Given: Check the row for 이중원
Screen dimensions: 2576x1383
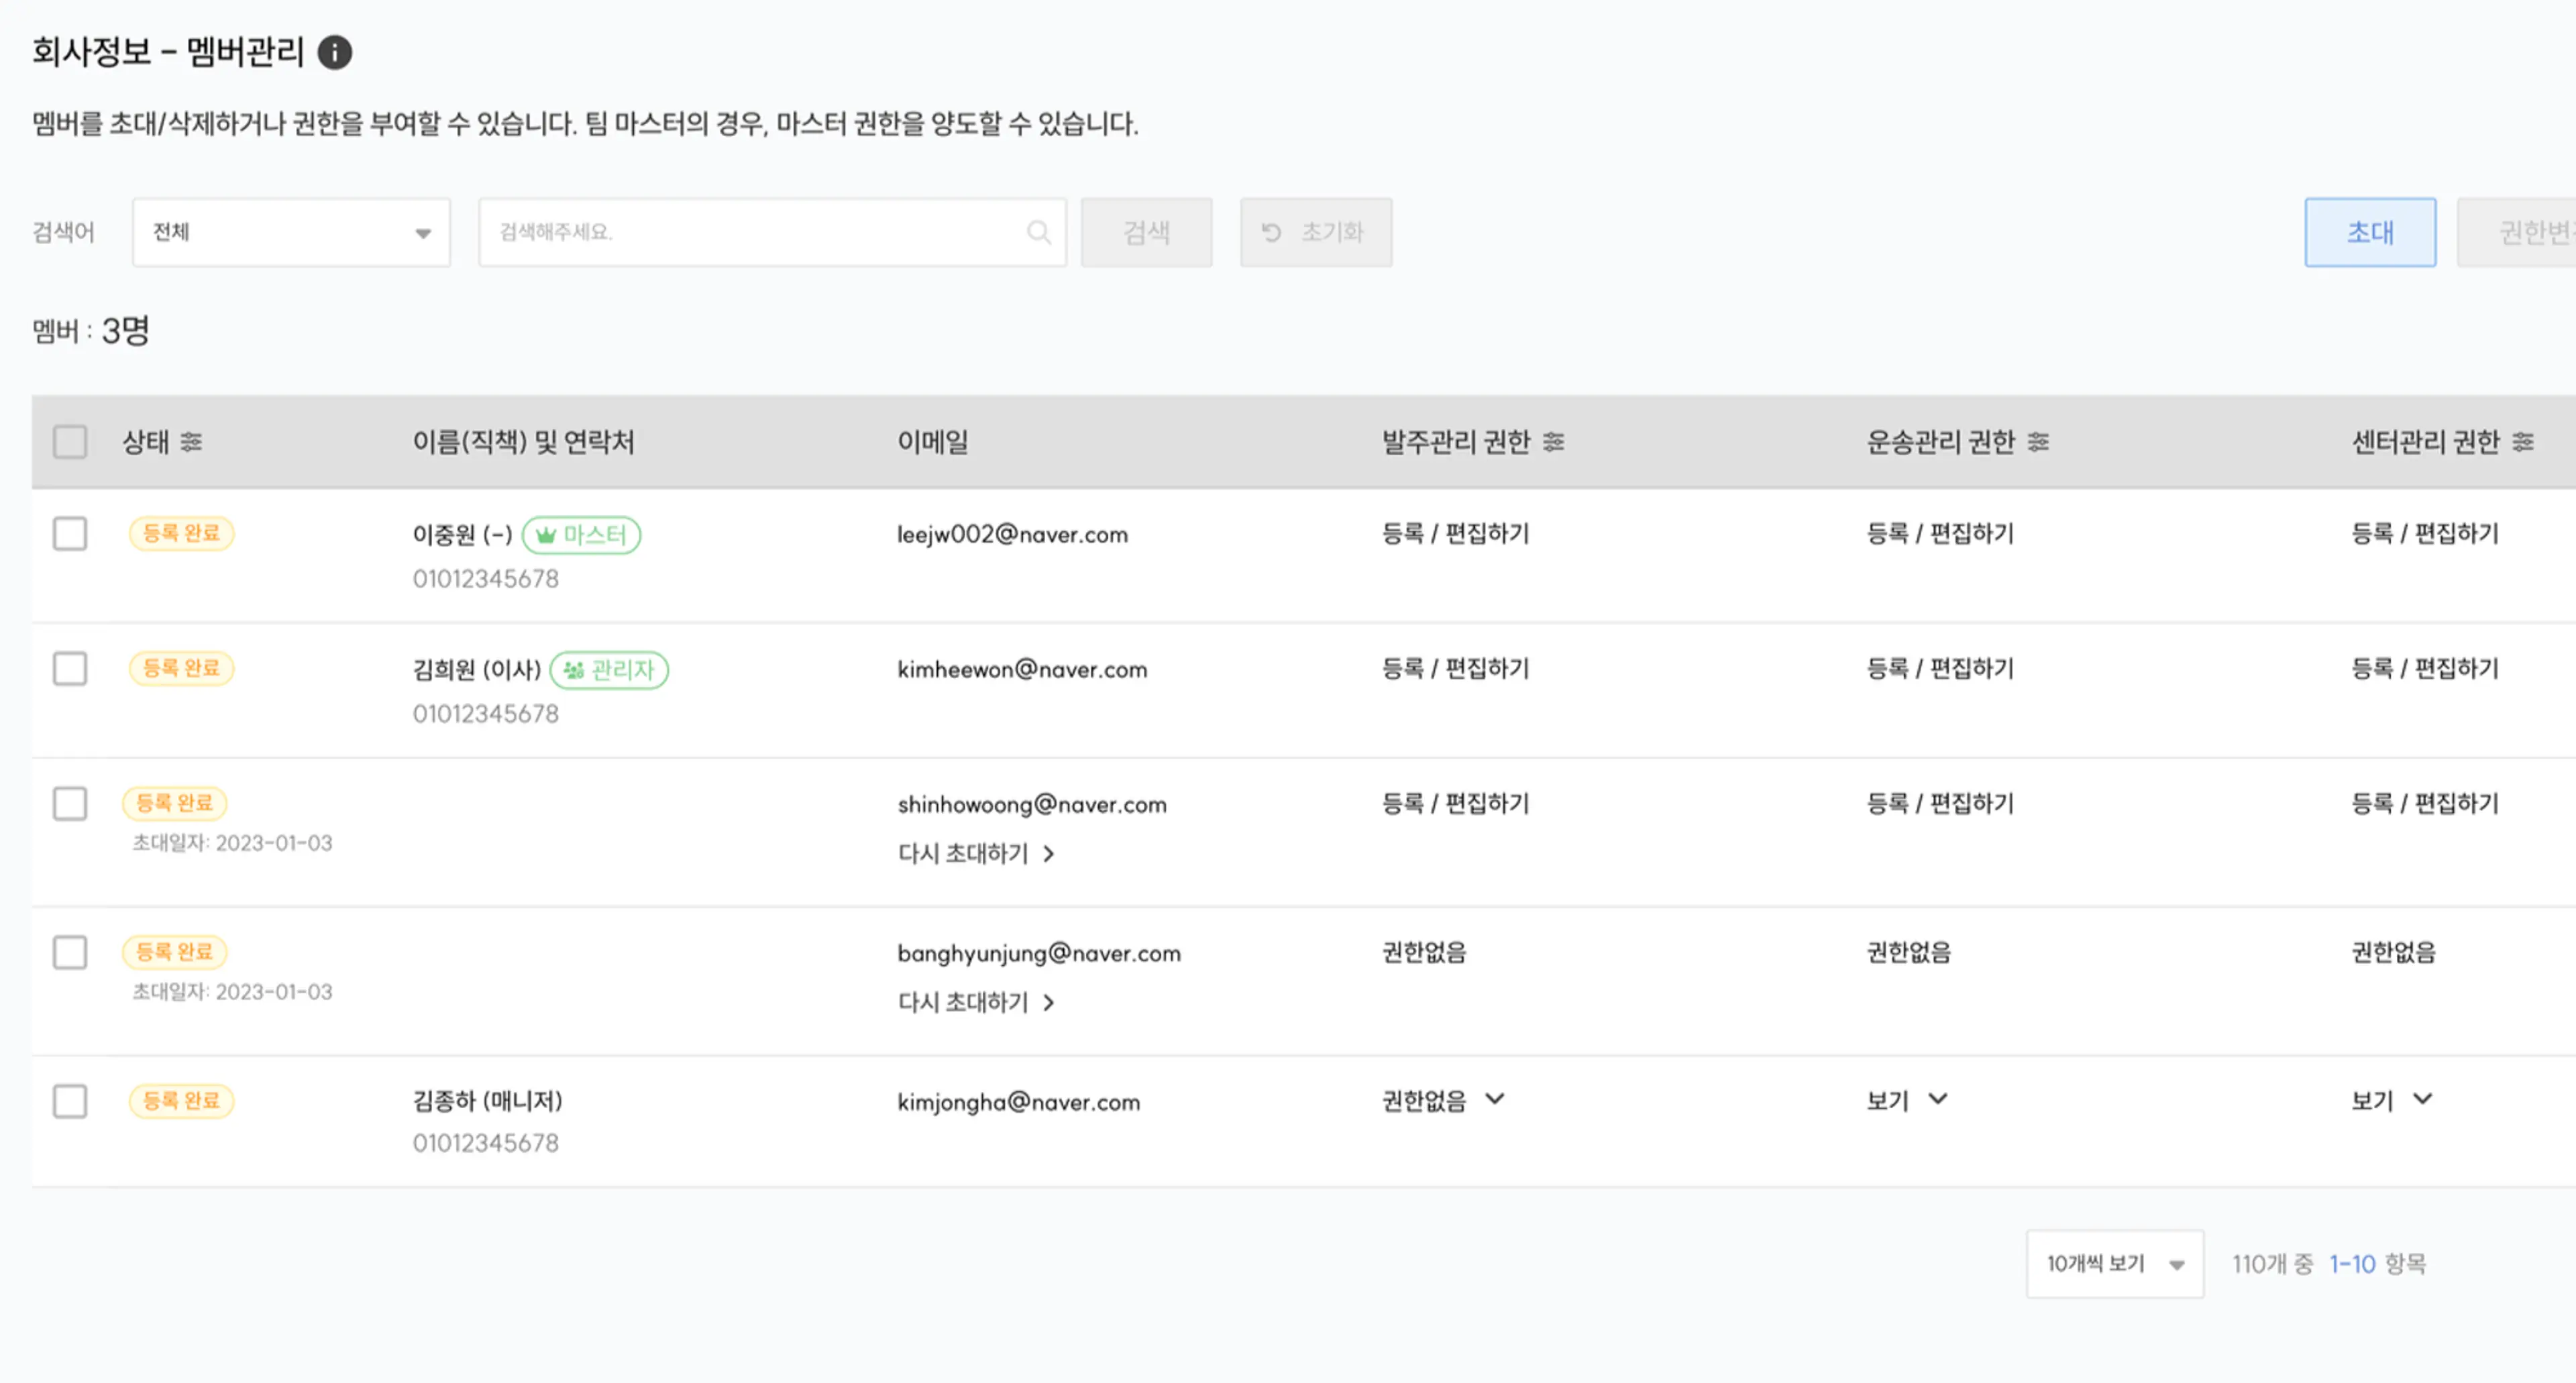Looking at the screenshot, I should tap(70, 534).
